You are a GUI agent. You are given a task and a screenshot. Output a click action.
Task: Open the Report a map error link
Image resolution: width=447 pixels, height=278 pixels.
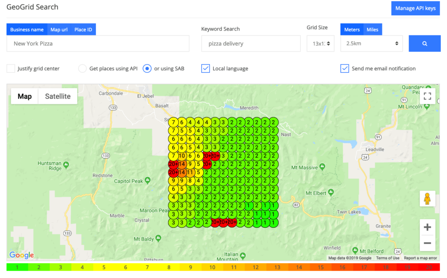[420, 258]
